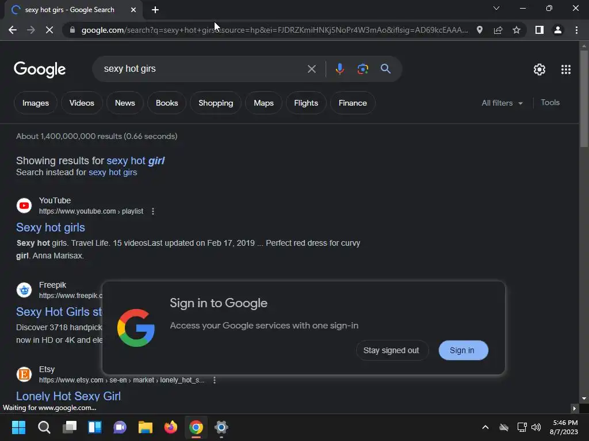Expand the All filters dropdown

coord(502,103)
